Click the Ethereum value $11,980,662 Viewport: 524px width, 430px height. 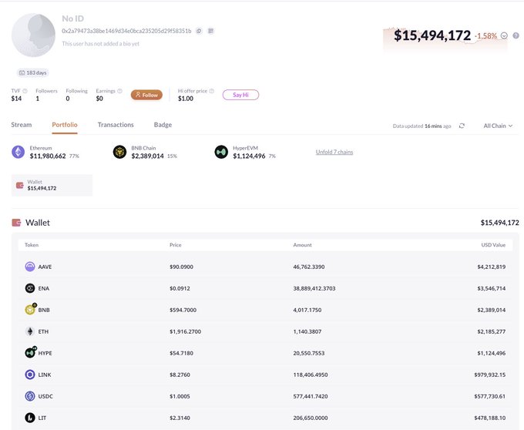48,156
